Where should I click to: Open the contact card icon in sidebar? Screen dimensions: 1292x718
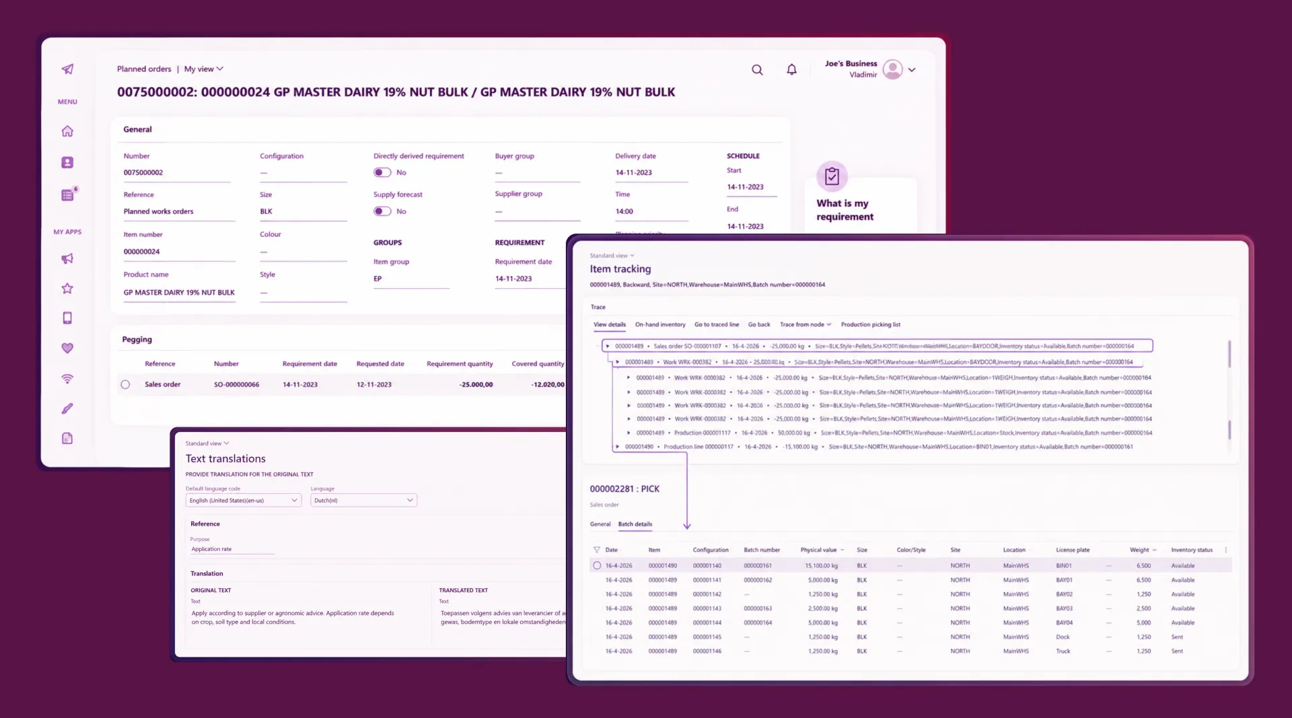[67, 162]
